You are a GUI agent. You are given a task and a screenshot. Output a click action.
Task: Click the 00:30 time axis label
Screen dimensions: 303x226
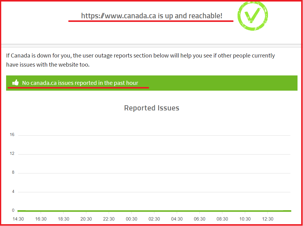(x=132, y=219)
